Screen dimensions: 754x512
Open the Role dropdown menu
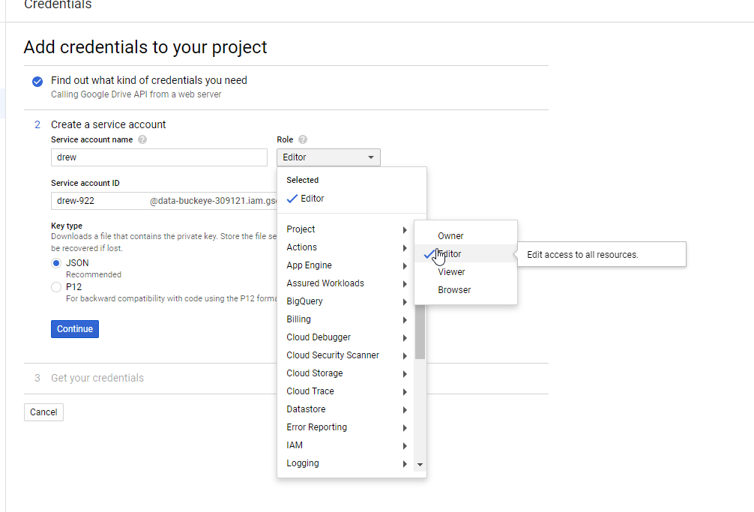tap(328, 157)
